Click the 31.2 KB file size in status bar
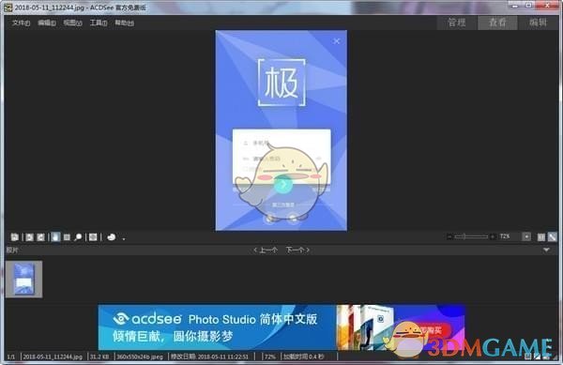The height and width of the screenshot is (365, 563). (99, 357)
